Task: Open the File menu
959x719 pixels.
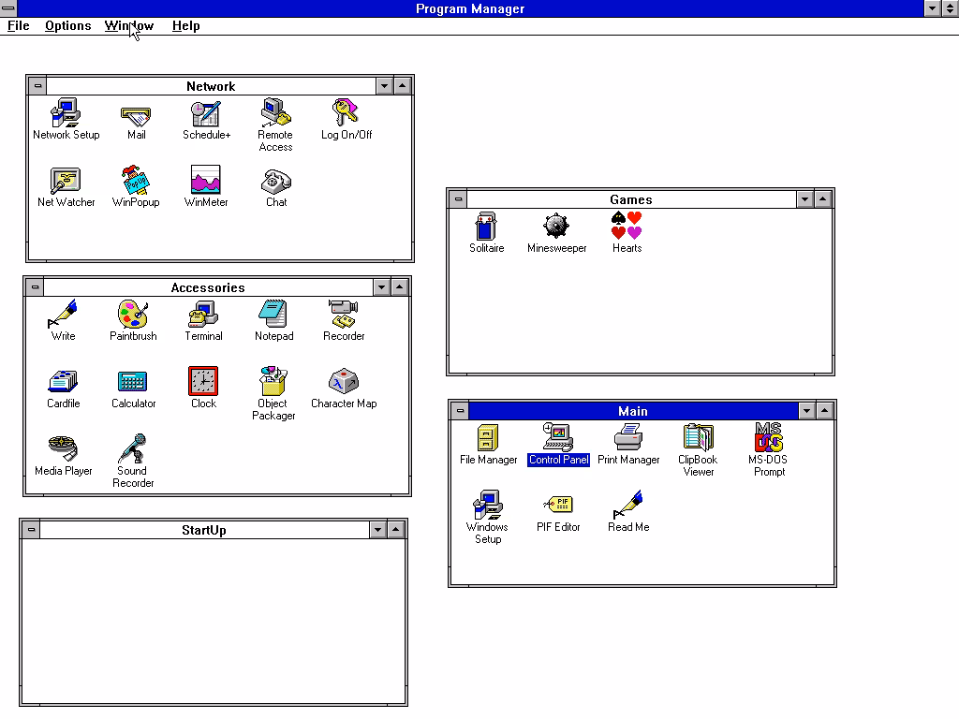Action: (19, 25)
